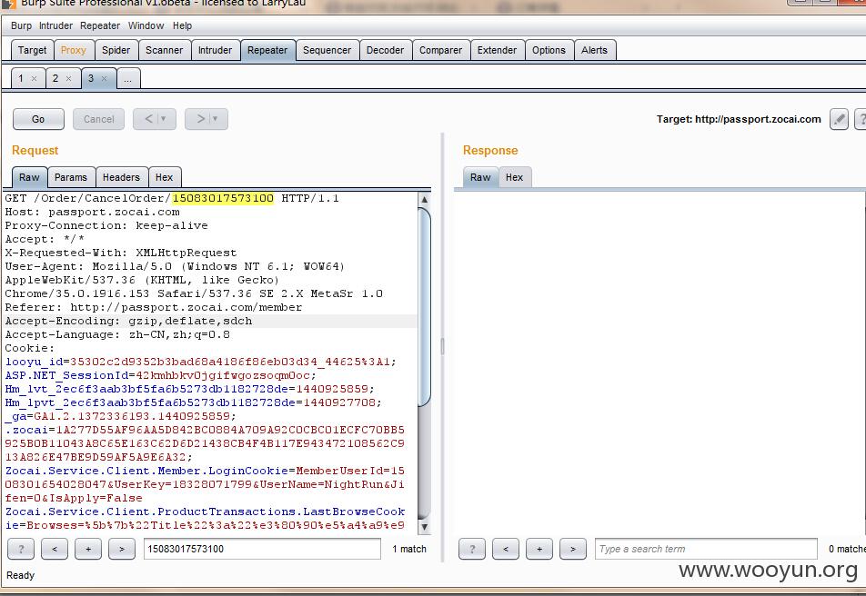The height and width of the screenshot is (596, 866).
Task: Open the request Headers tab
Action: point(121,177)
